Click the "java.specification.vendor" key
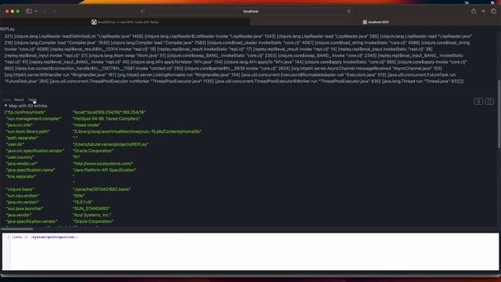This screenshot has width=501, height=282. (31, 221)
